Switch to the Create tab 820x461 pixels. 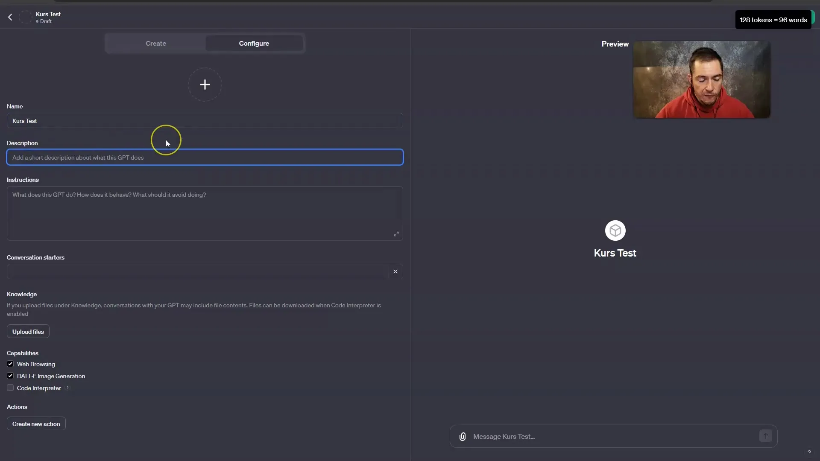(156, 44)
